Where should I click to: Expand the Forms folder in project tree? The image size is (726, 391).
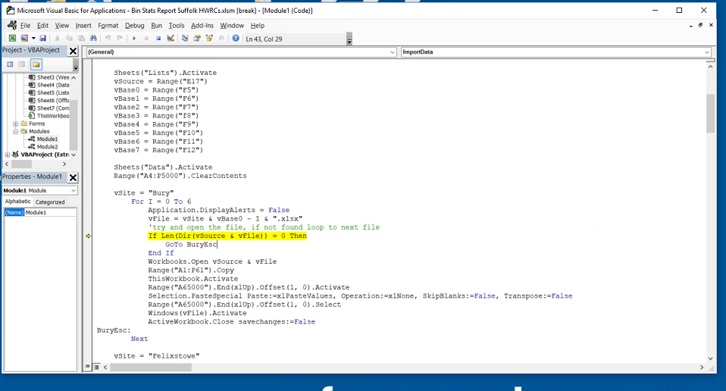16,124
